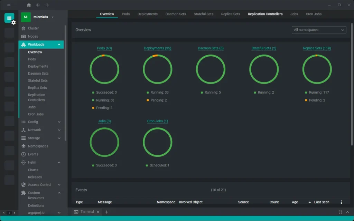The image size is (354, 221).
Task: Open the All namespaces dropdown
Action: (x=318, y=30)
